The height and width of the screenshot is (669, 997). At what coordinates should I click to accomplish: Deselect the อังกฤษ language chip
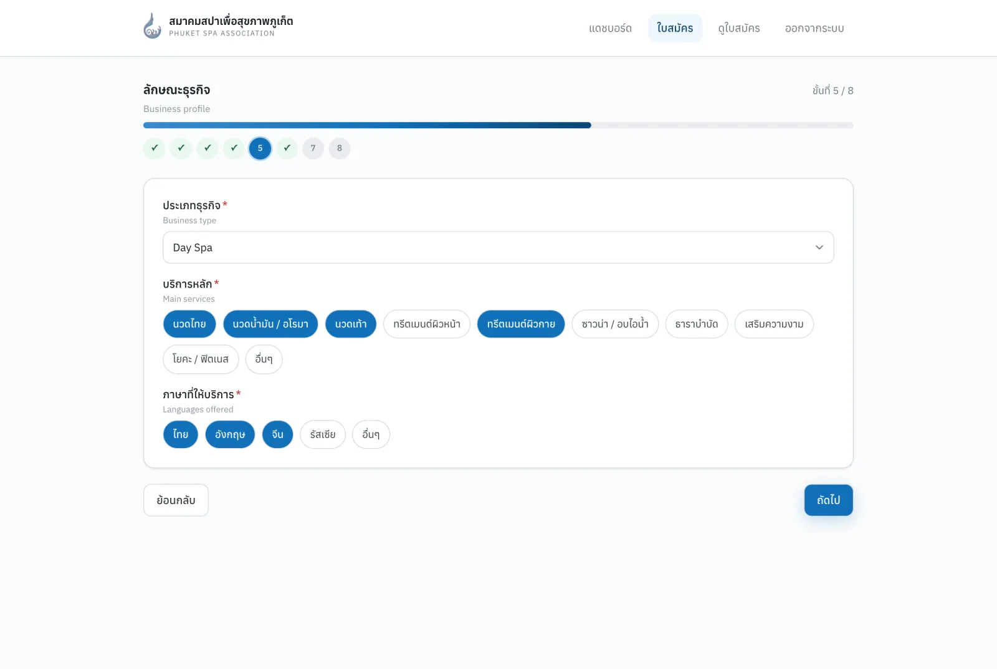click(x=230, y=434)
